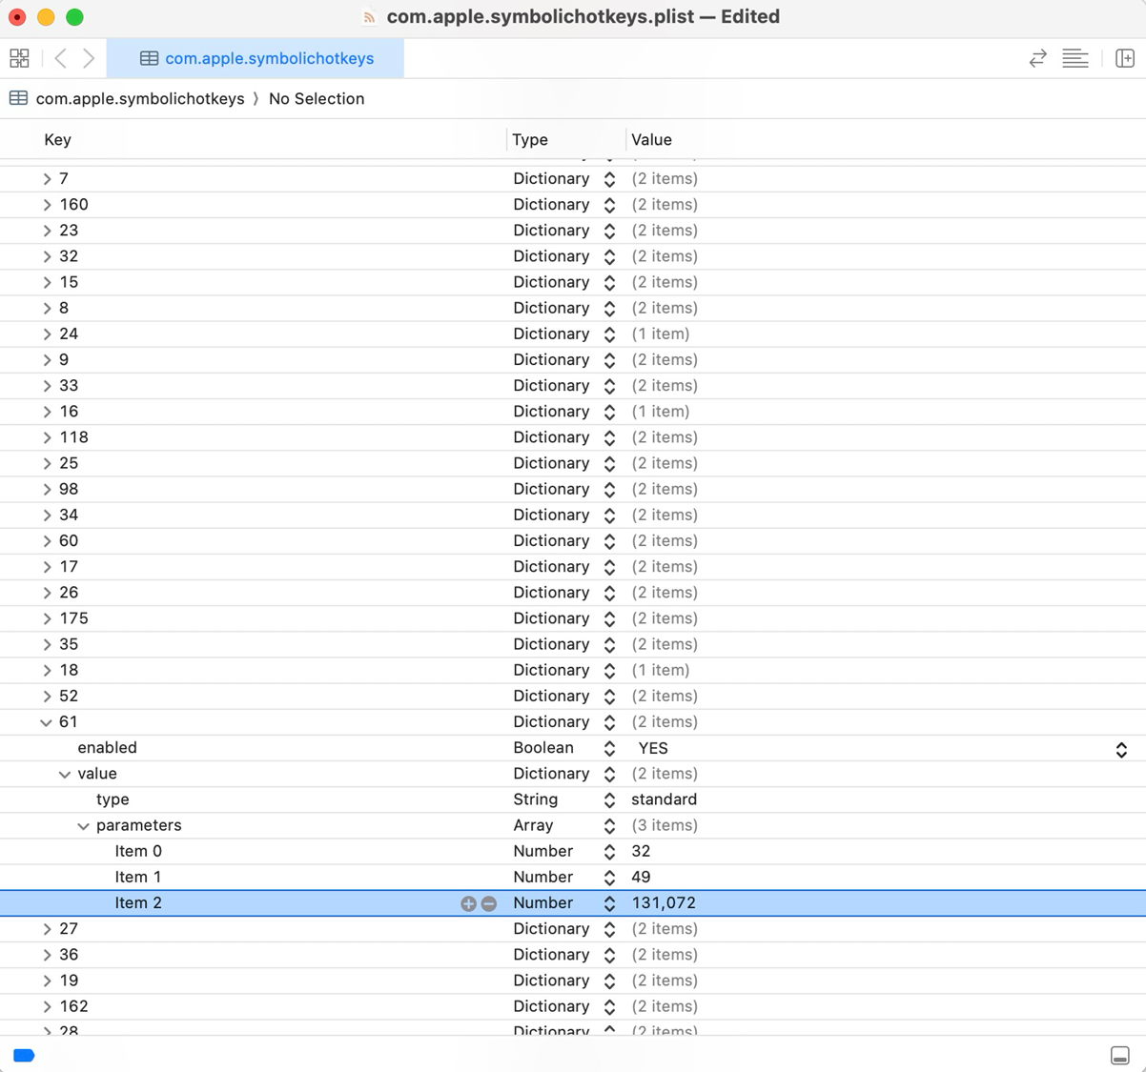1146x1072 pixels.
Task: Change the type popup of enabled Boolean
Action: (609, 749)
